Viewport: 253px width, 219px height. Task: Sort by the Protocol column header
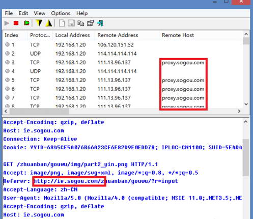40,35
